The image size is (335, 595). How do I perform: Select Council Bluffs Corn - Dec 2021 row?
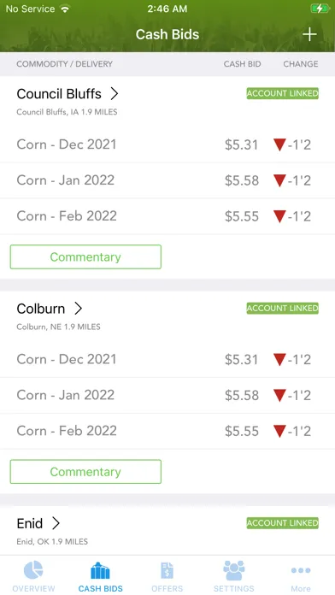click(167, 144)
